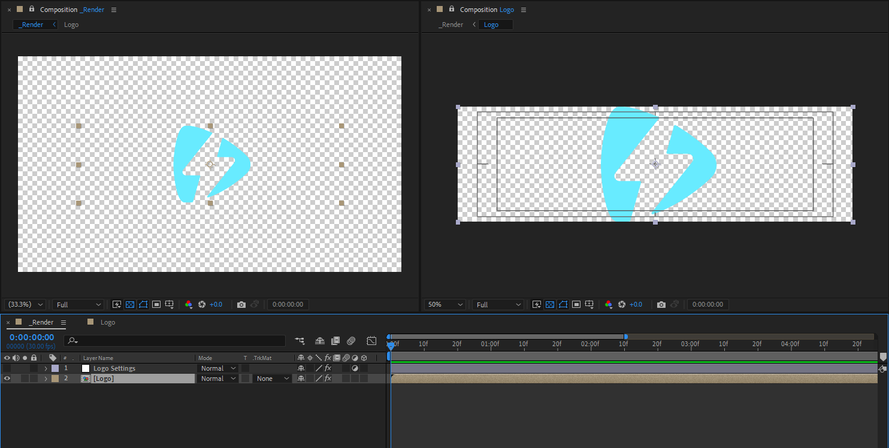889x448 pixels.
Task: Toggle transparency grid in _Render viewer
Action: tap(130, 304)
